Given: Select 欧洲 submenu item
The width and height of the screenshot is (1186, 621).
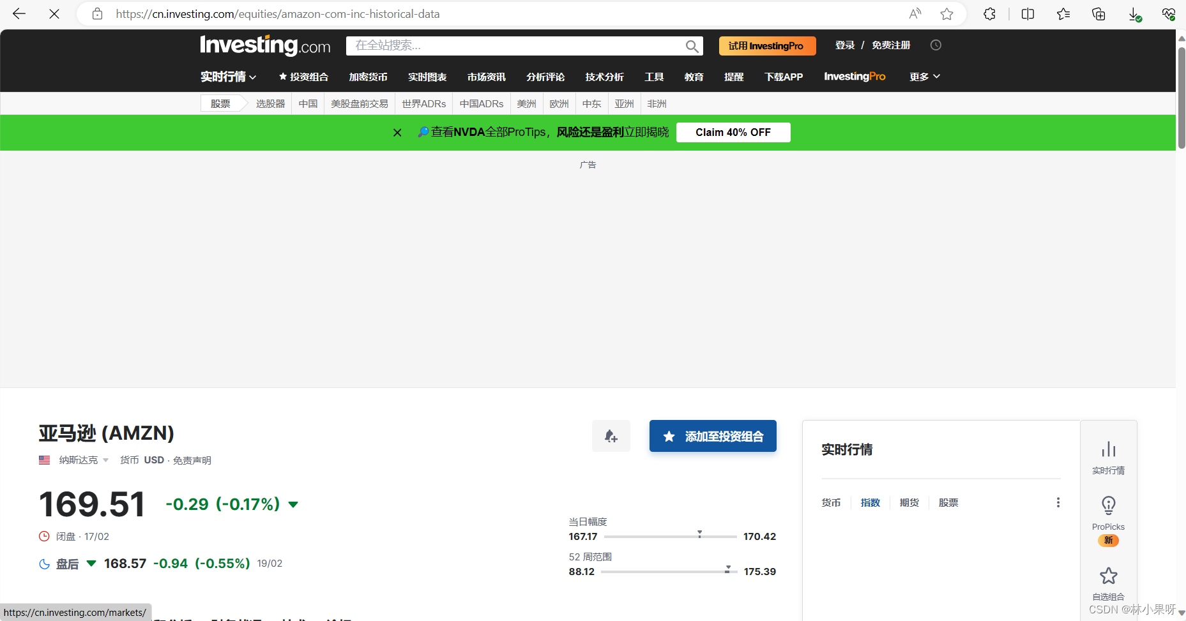Looking at the screenshot, I should pyautogui.click(x=559, y=103).
